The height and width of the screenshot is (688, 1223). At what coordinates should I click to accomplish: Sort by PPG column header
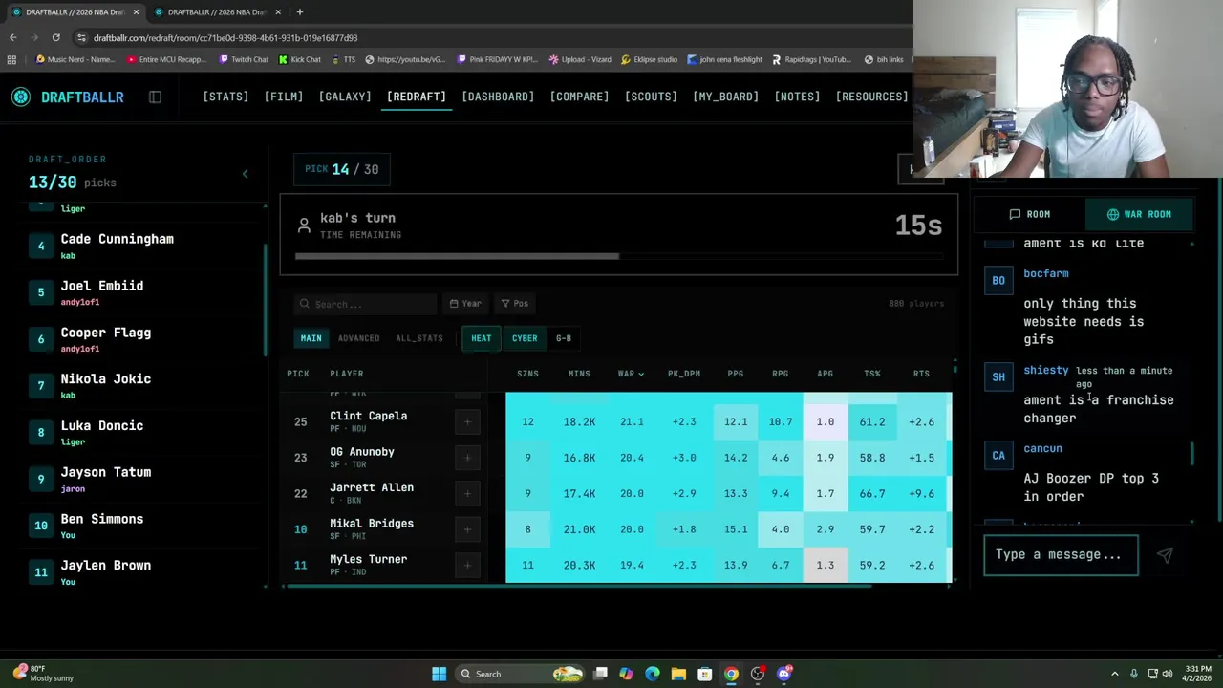[735, 374]
